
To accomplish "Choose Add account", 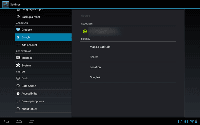I will [x=43, y=45].
